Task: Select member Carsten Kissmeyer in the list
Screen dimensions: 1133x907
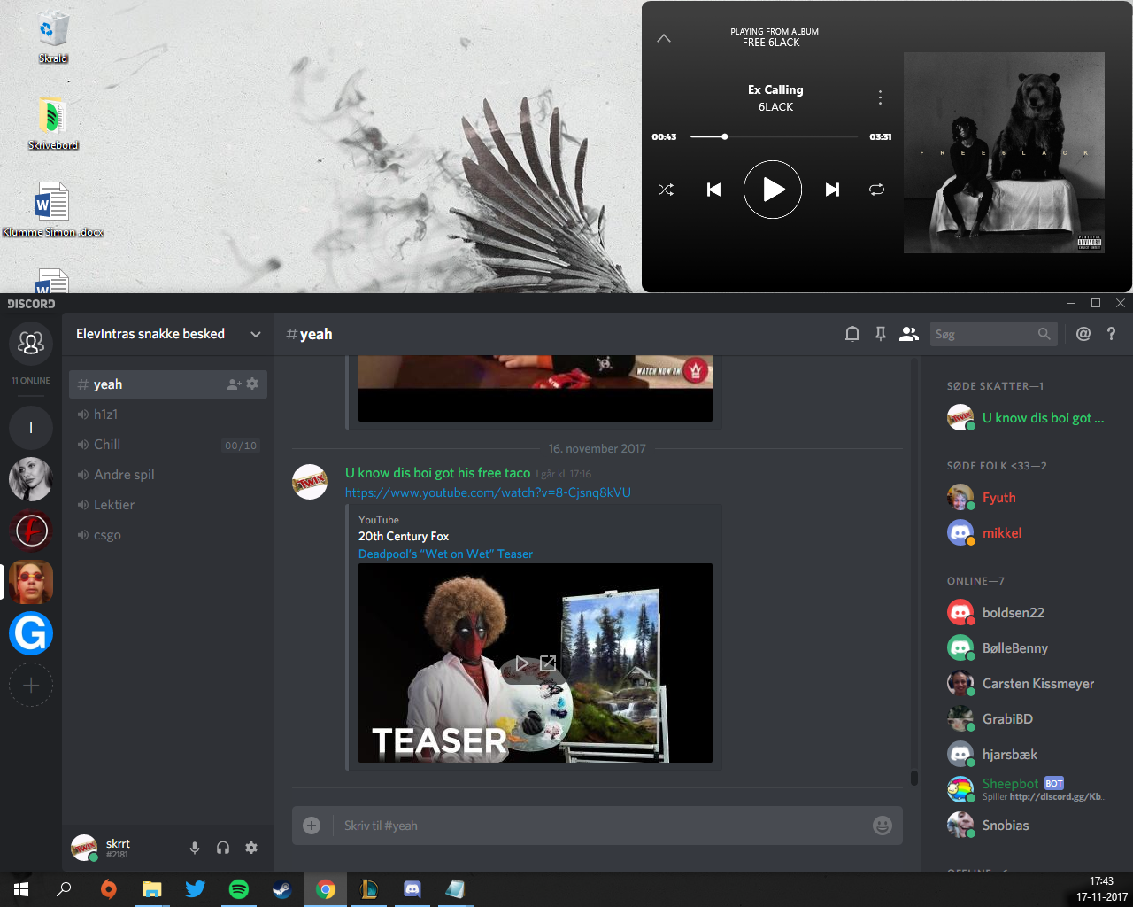Action: pos(1025,684)
